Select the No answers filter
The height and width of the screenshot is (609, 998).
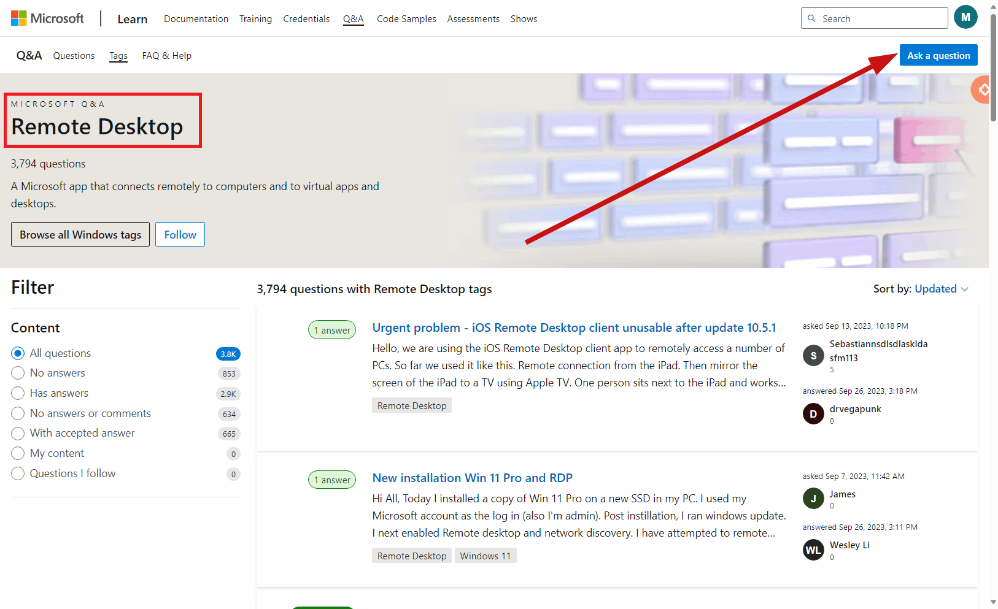coord(18,373)
